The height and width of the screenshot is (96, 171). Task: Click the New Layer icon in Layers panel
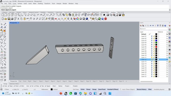(141, 26)
